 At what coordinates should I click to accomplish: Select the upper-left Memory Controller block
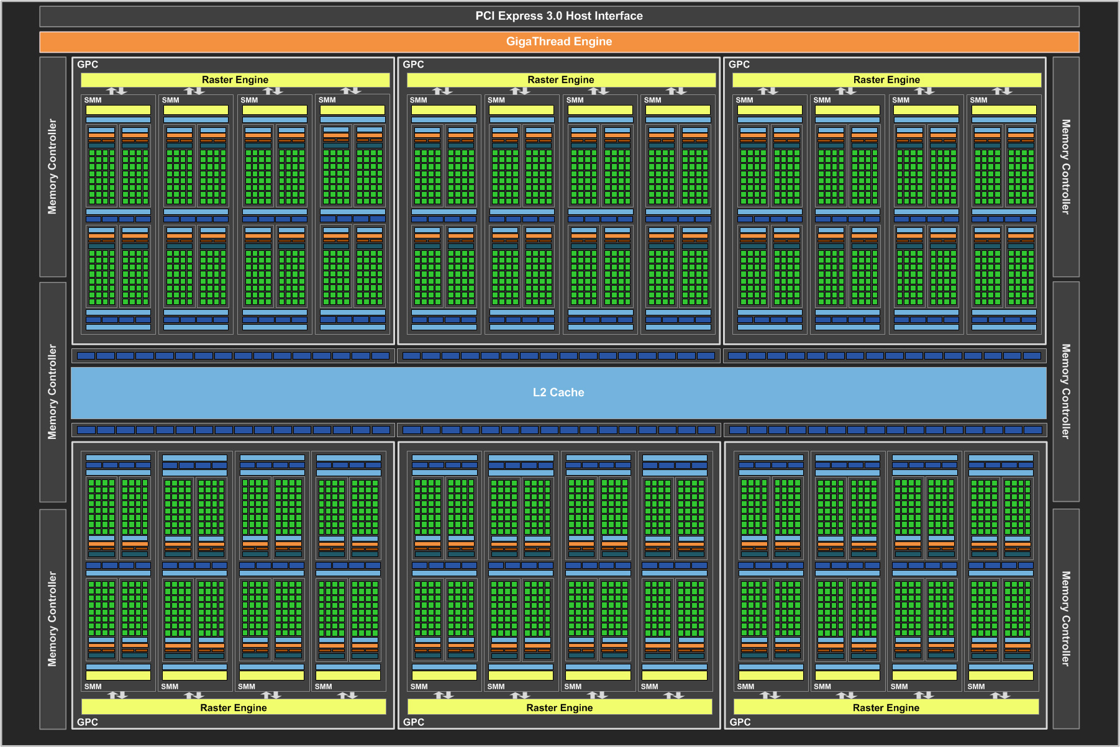click(53, 167)
